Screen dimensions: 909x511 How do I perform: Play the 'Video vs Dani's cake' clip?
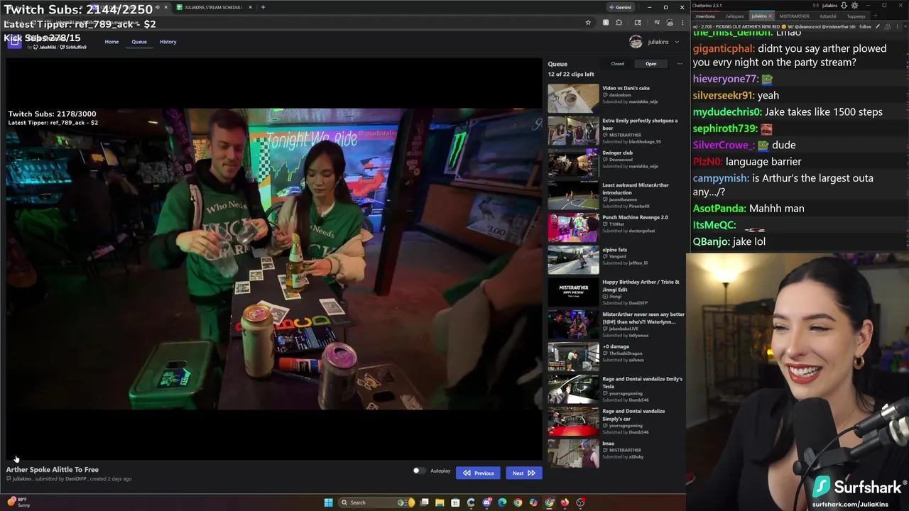pyautogui.click(x=573, y=99)
